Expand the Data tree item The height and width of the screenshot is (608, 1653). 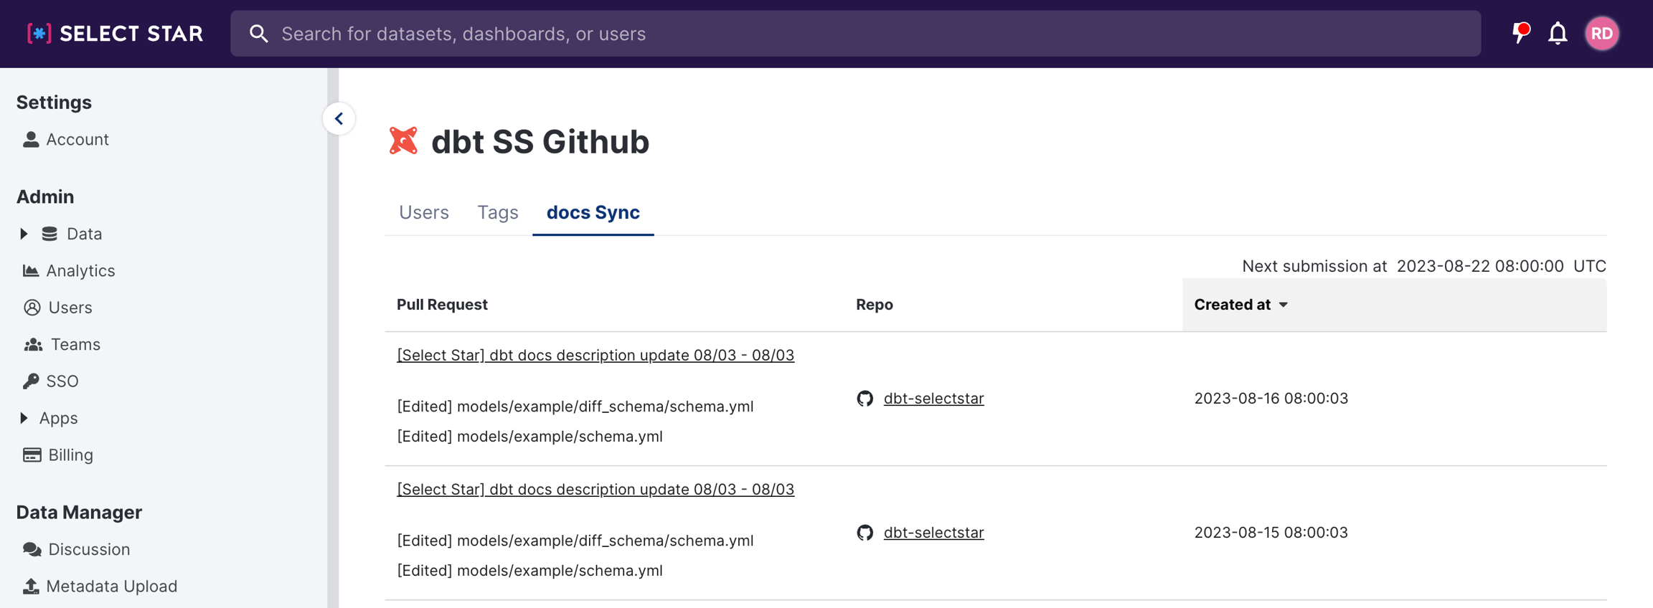tap(24, 234)
